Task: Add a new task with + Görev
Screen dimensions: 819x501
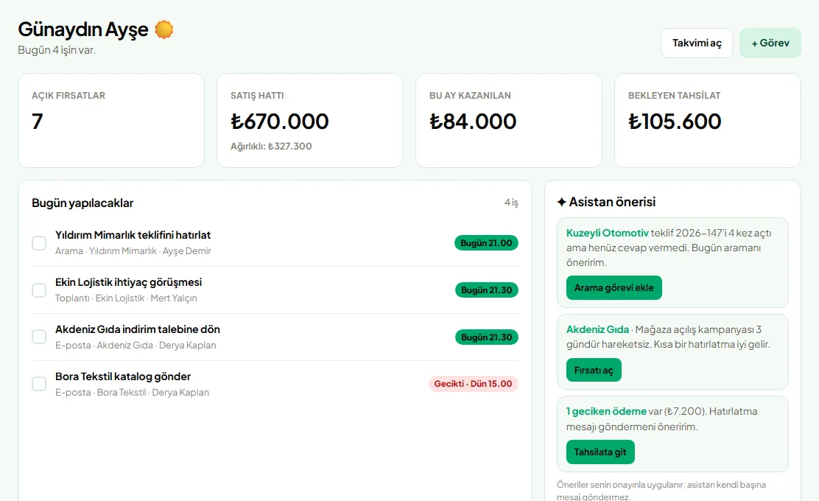Action: click(770, 43)
